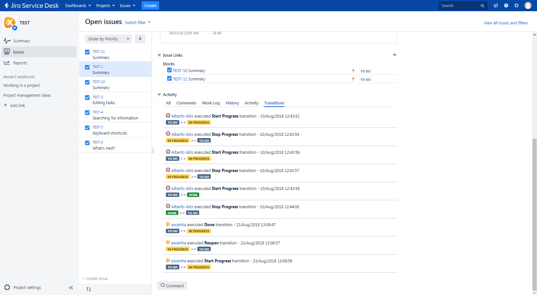537x295 pixels.
Task: Open the Projects menu
Action: (x=105, y=5)
